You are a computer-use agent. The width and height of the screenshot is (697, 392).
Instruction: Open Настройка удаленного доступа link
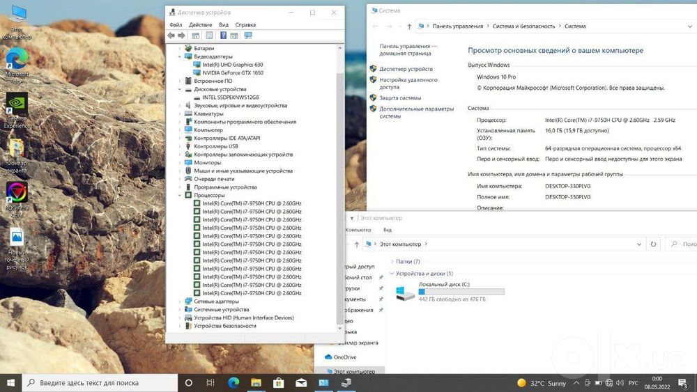click(408, 84)
